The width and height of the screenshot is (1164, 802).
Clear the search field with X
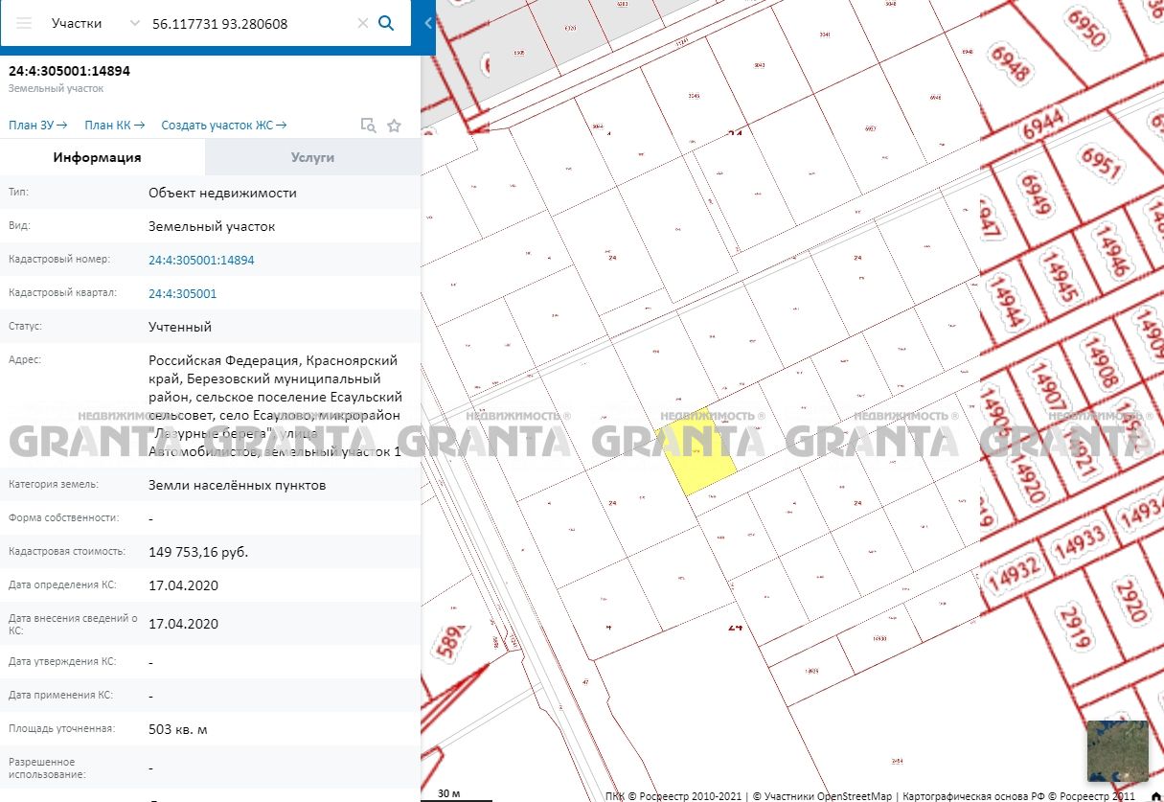[x=363, y=23]
